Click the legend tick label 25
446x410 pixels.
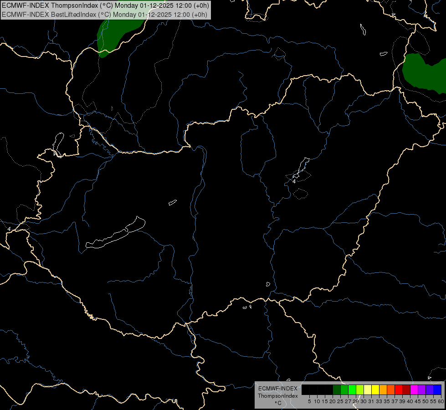coord(340,401)
